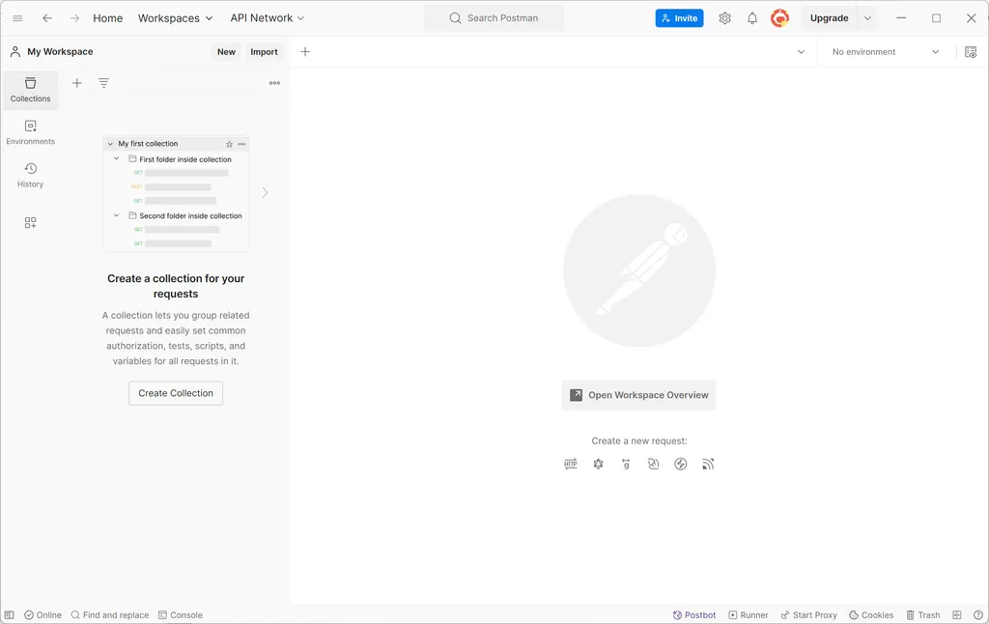Create a new MQTT request
The width and height of the screenshot is (989, 624).
708,464
